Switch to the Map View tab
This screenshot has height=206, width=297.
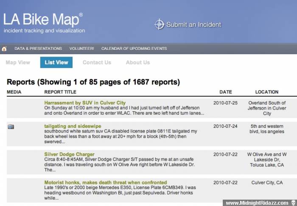(x=18, y=62)
